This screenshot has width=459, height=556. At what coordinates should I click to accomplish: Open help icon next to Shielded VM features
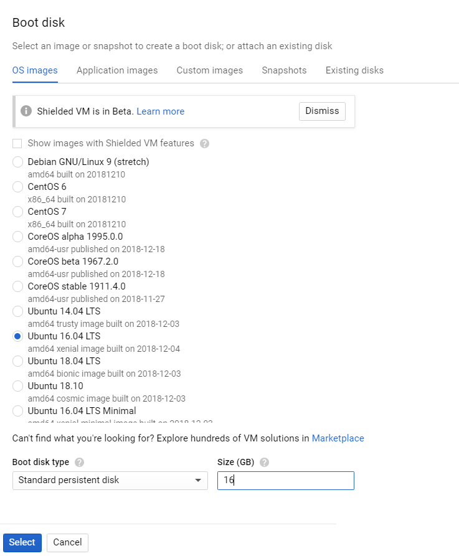pyautogui.click(x=204, y=144)
